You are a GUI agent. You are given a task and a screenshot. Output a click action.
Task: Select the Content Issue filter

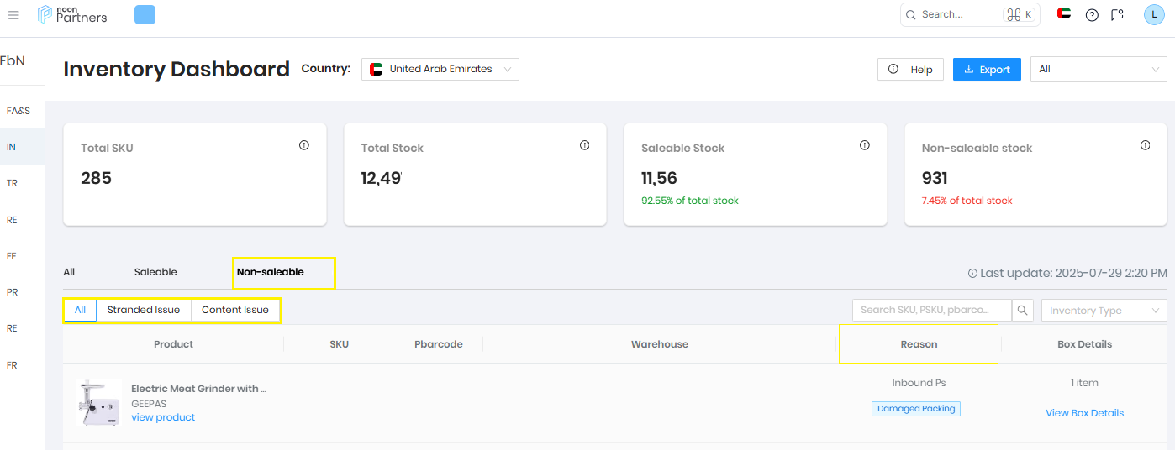[x=235, y=310]
